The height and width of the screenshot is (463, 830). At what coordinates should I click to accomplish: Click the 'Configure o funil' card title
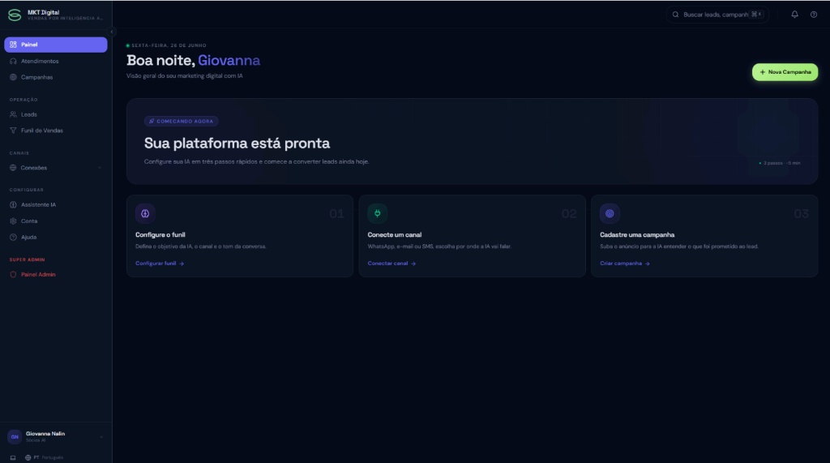[x=160, y=234]
